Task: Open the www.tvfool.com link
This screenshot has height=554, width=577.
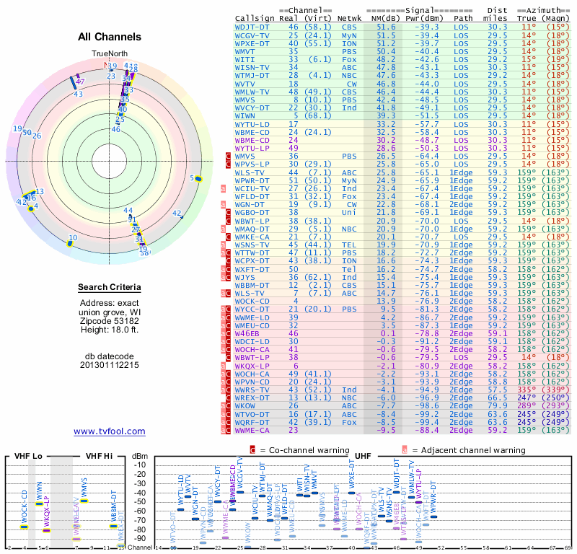Action: (110, 431)
